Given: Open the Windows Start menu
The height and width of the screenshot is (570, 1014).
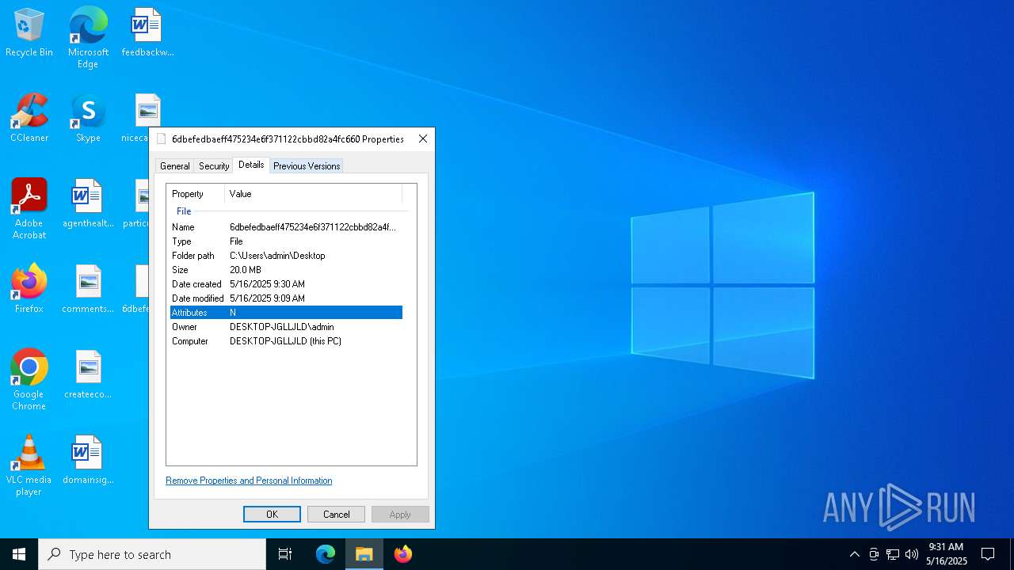Looking at the screenshot, I should click(x=19, y=554).
